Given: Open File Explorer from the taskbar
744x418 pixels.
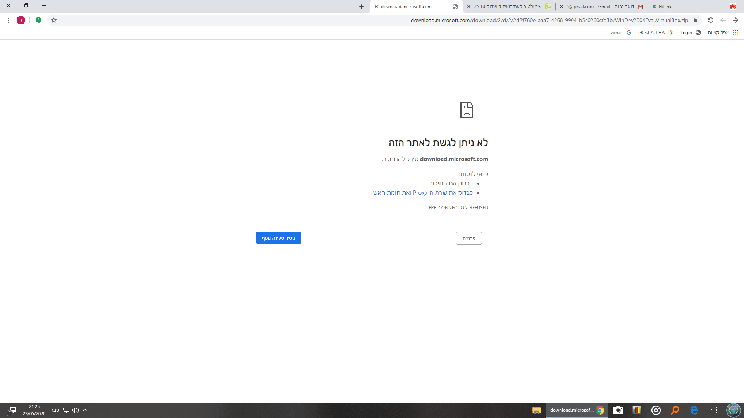Looking at the screenshot, I should pyautogui.click(x=536, y=410).
